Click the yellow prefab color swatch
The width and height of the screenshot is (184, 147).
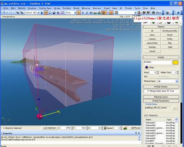[x=175, y=62]
